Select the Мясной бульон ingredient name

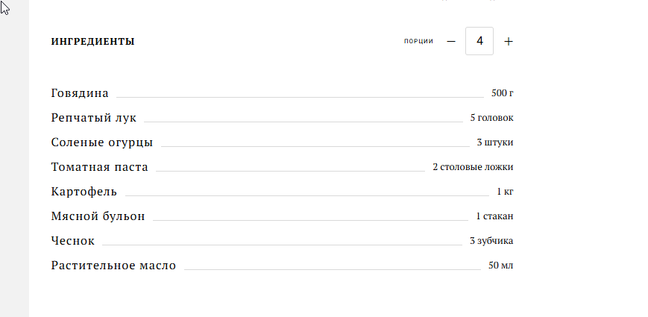[98, 216]
